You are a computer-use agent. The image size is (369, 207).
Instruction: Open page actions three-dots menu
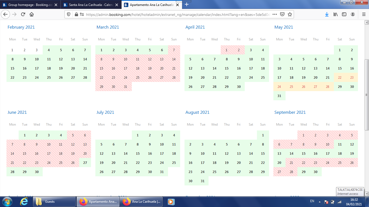[x=274, y=15]
